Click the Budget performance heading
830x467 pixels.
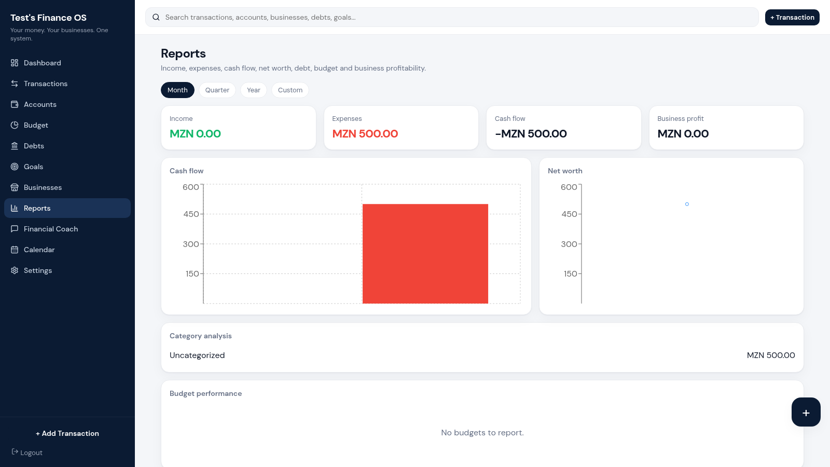coord(205,393)
